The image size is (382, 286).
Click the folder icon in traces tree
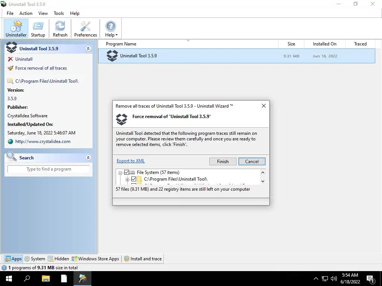[x=139, y=179]
